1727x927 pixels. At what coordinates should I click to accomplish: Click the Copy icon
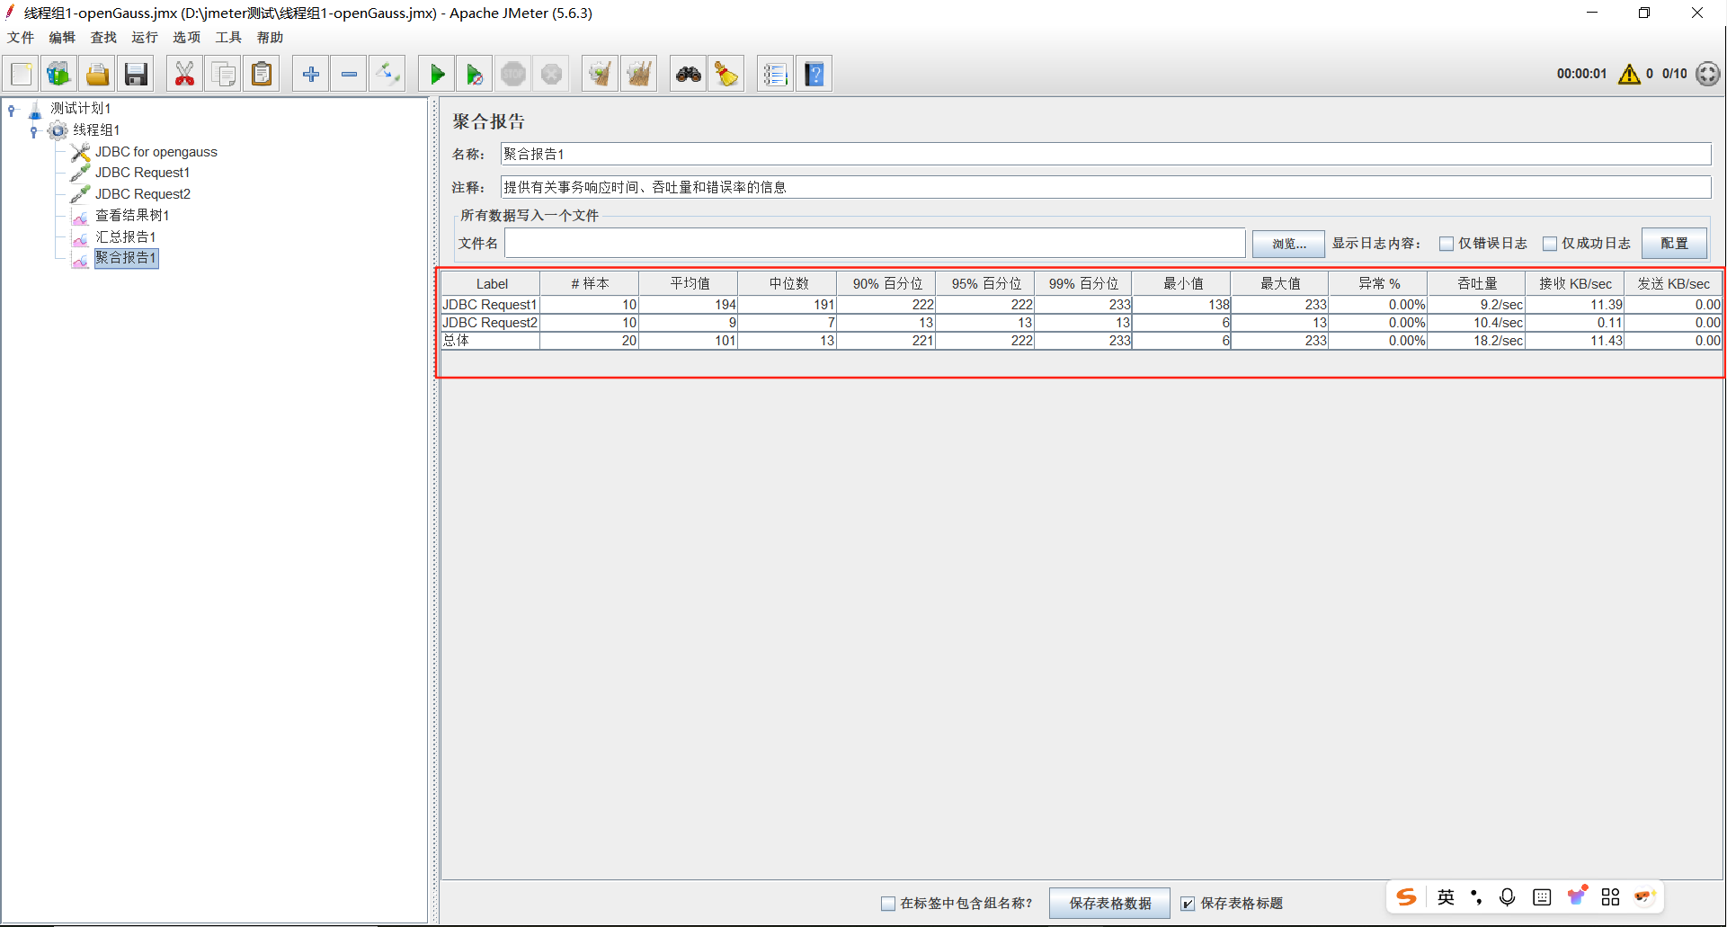point(223,74)
